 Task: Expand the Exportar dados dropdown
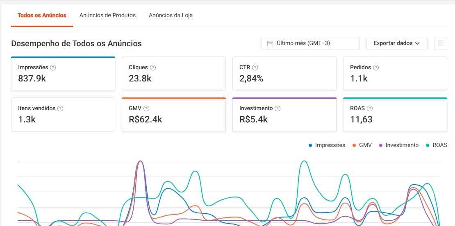[x=396, y=43]
